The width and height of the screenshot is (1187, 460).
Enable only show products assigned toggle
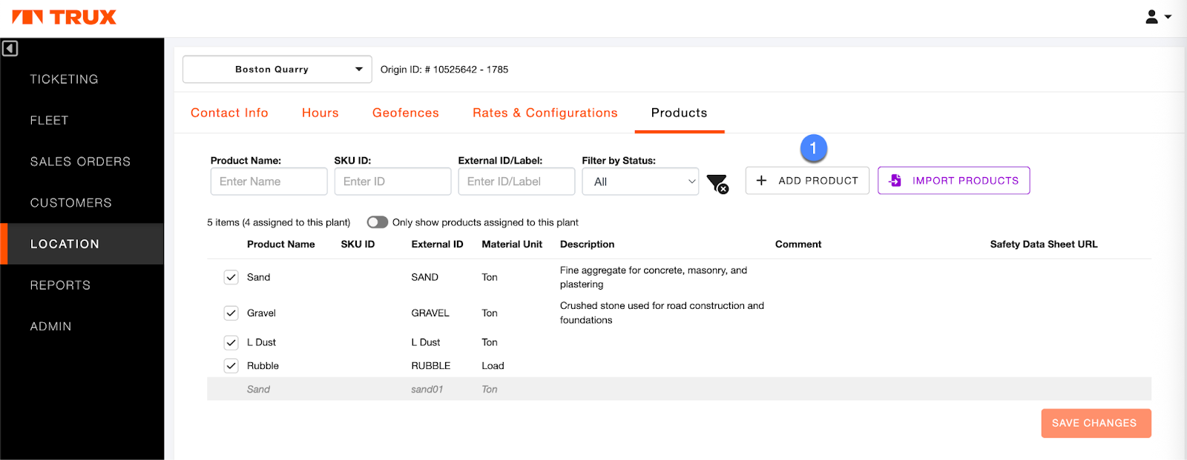click(378, 222)
